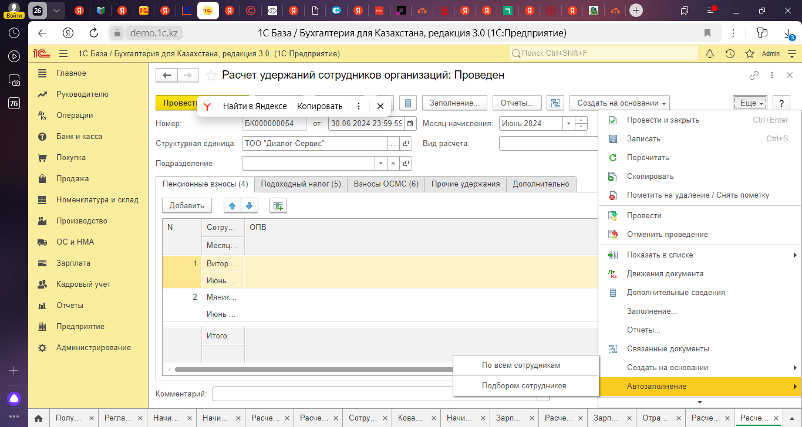This screenshot has width=802, height=427.
Task: Open the calendar picker for document date
Action: (410, 124)
